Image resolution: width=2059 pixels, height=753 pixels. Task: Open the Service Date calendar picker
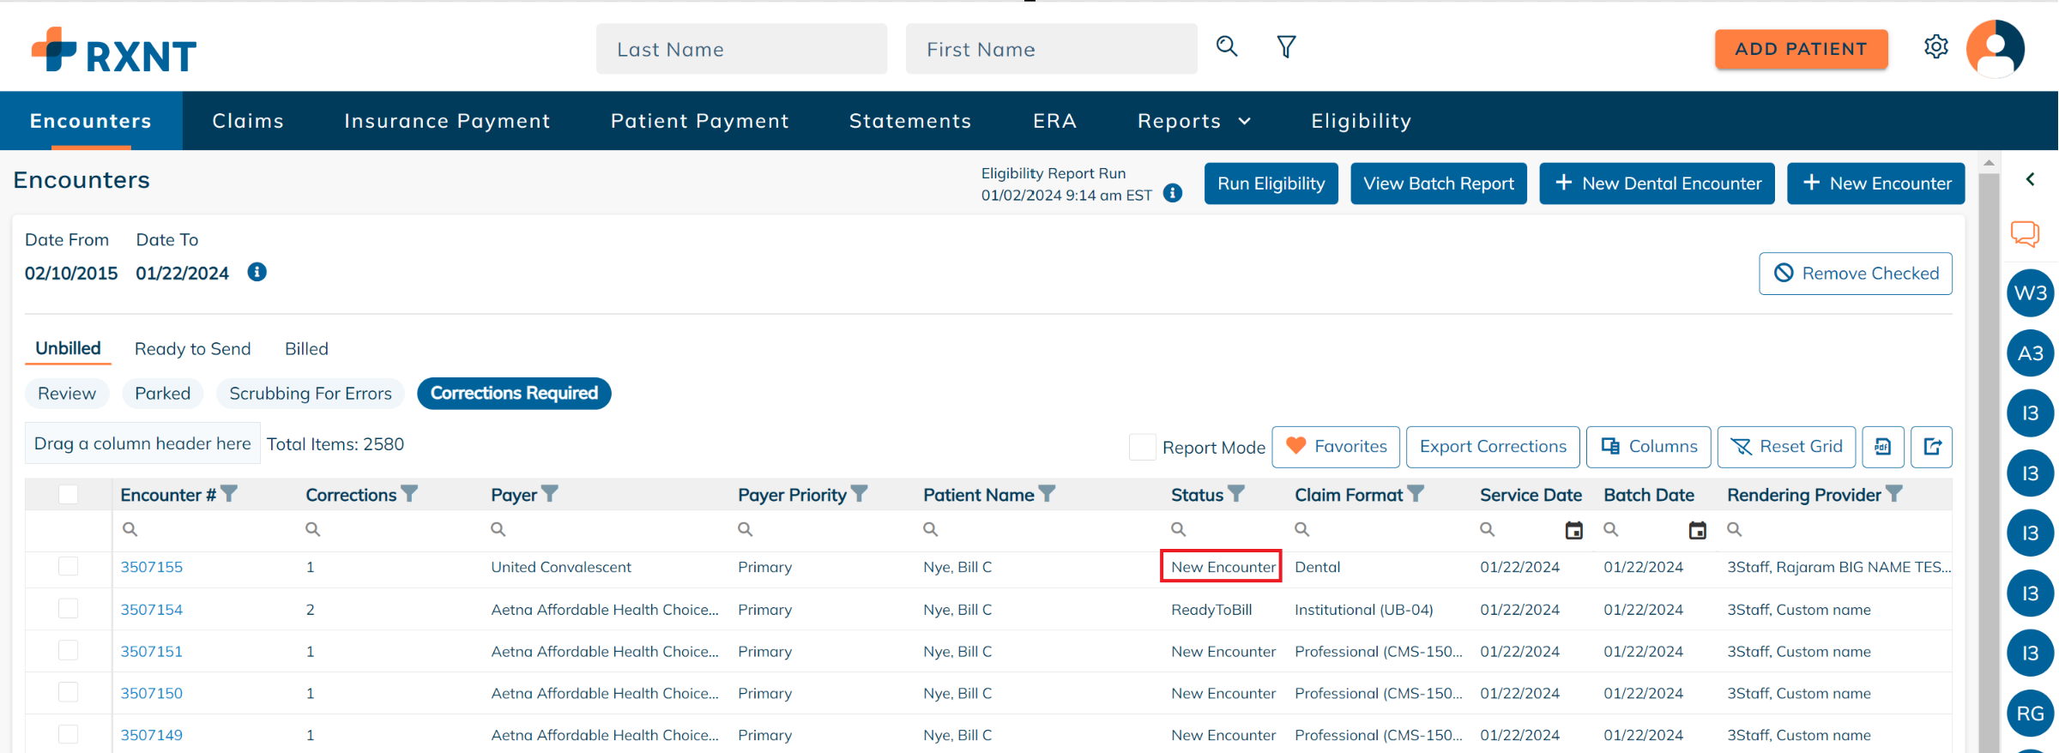(x=1573, y=530)
